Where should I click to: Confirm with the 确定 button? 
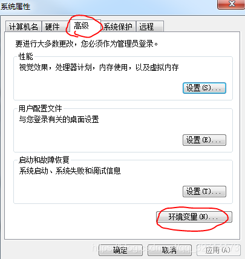120,250
